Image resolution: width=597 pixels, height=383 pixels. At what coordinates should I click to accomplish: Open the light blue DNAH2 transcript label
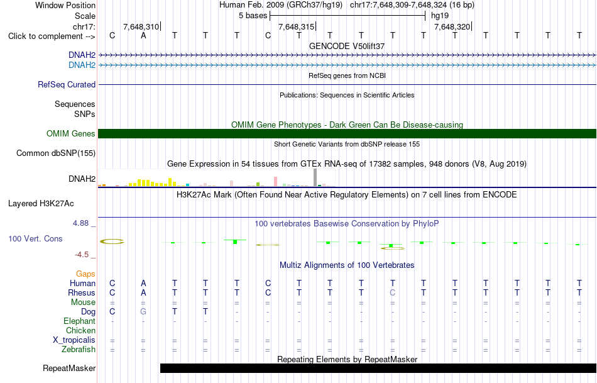82,65
